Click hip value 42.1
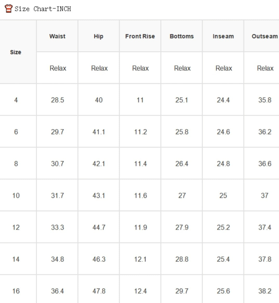 [x=99, y=164]
